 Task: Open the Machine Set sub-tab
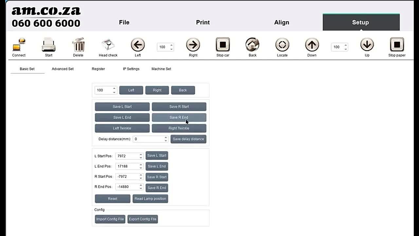point(161,69)
